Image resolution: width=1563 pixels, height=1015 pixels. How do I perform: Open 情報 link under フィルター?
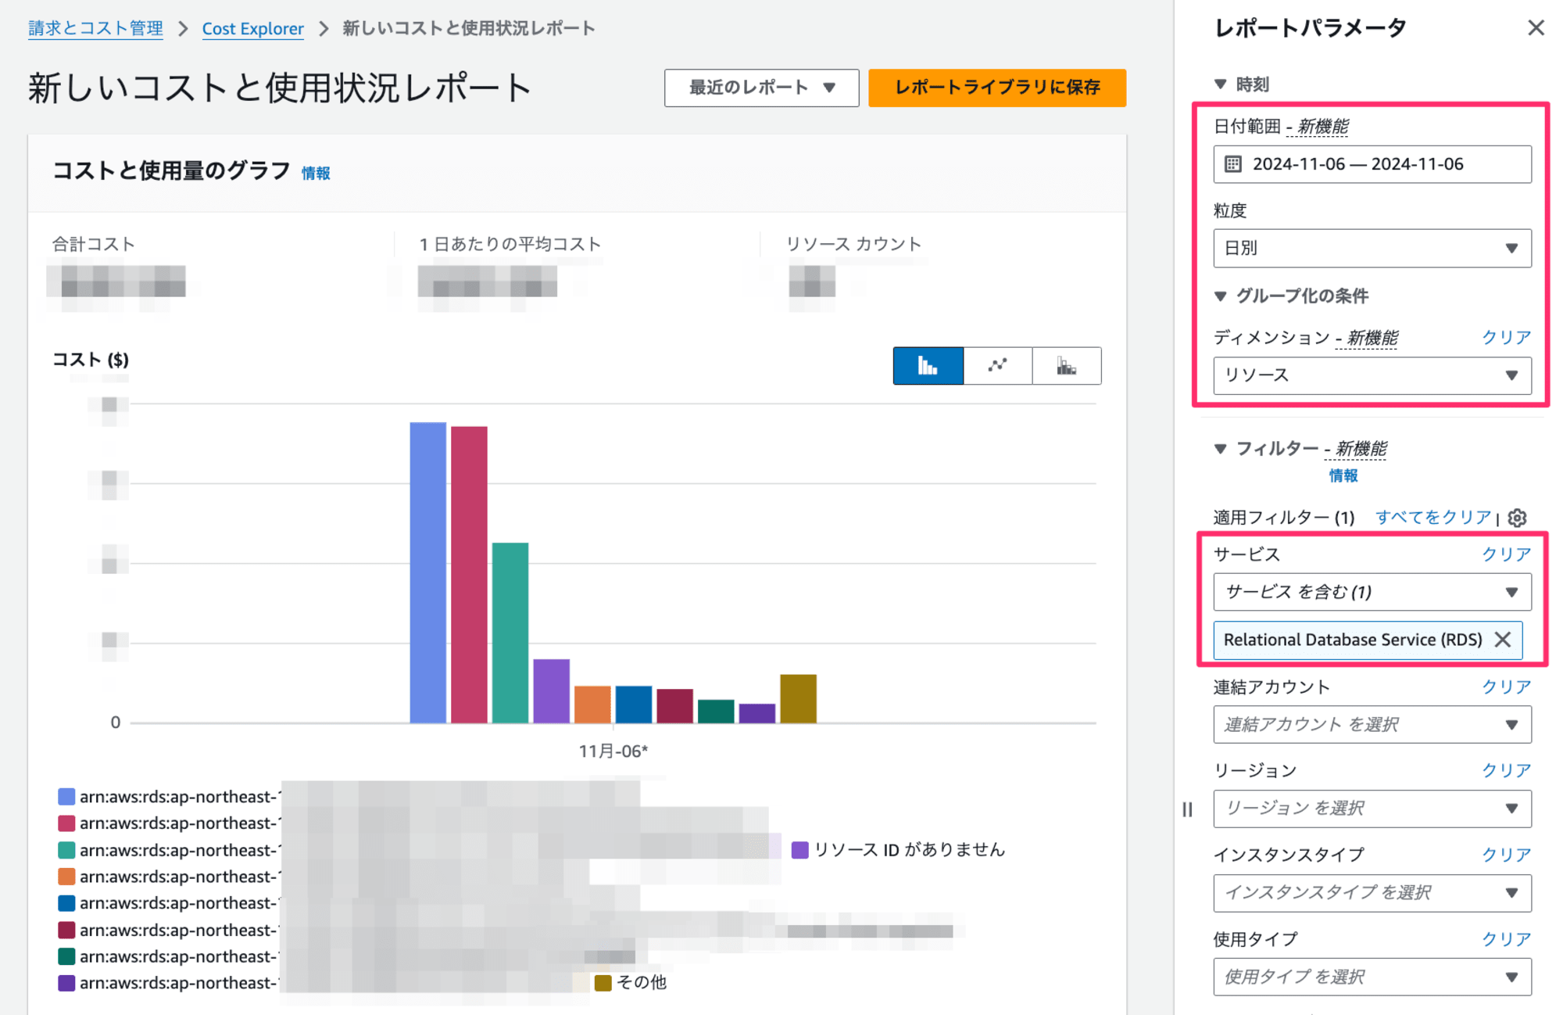click(x=1343, y=475)
